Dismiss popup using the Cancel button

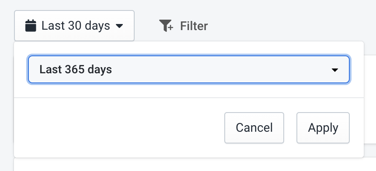coord(254,128)
